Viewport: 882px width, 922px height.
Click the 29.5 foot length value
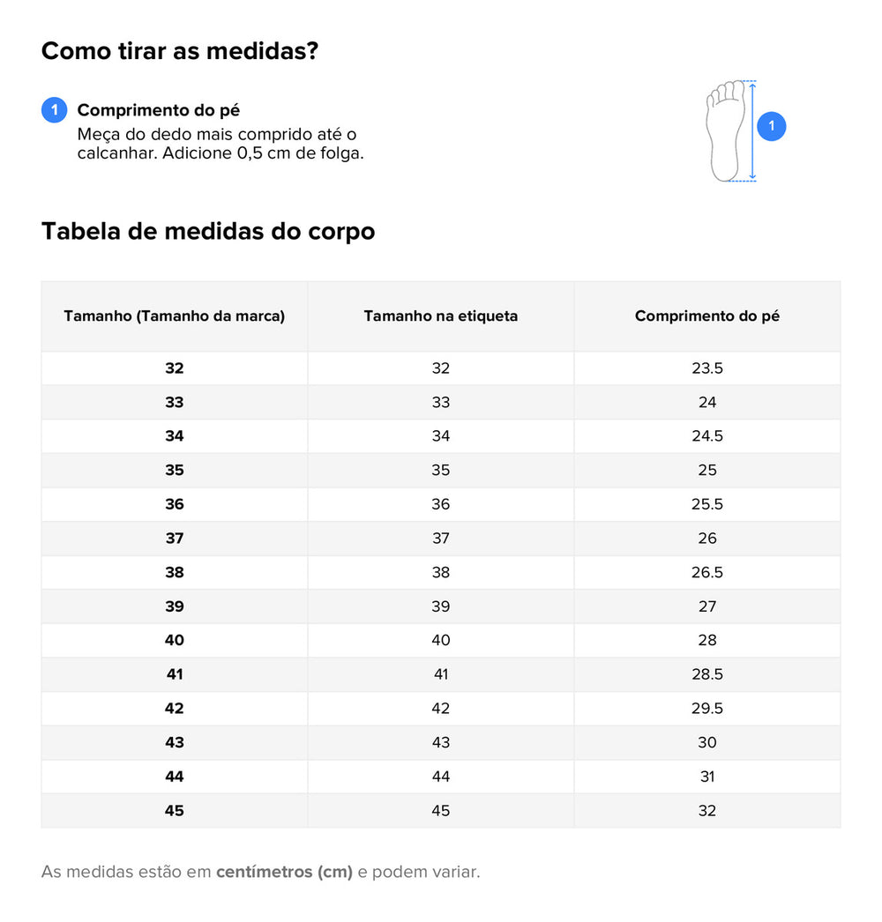707,709
